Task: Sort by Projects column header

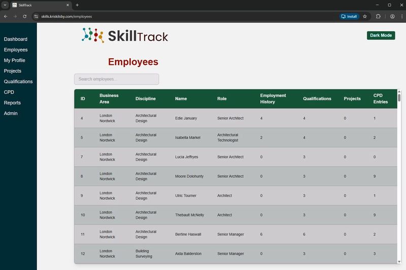Action: [x=352, y=99]
